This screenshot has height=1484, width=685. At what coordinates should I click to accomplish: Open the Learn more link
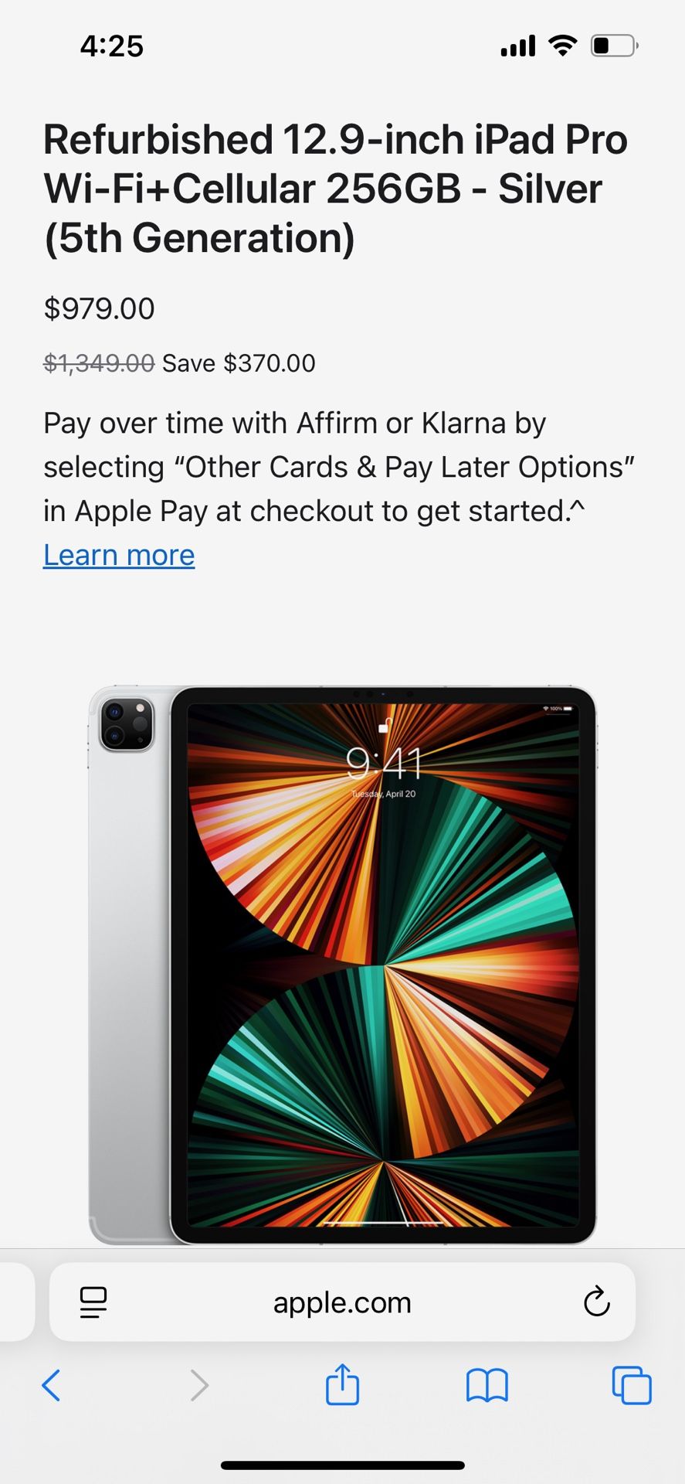pos(119,555)
